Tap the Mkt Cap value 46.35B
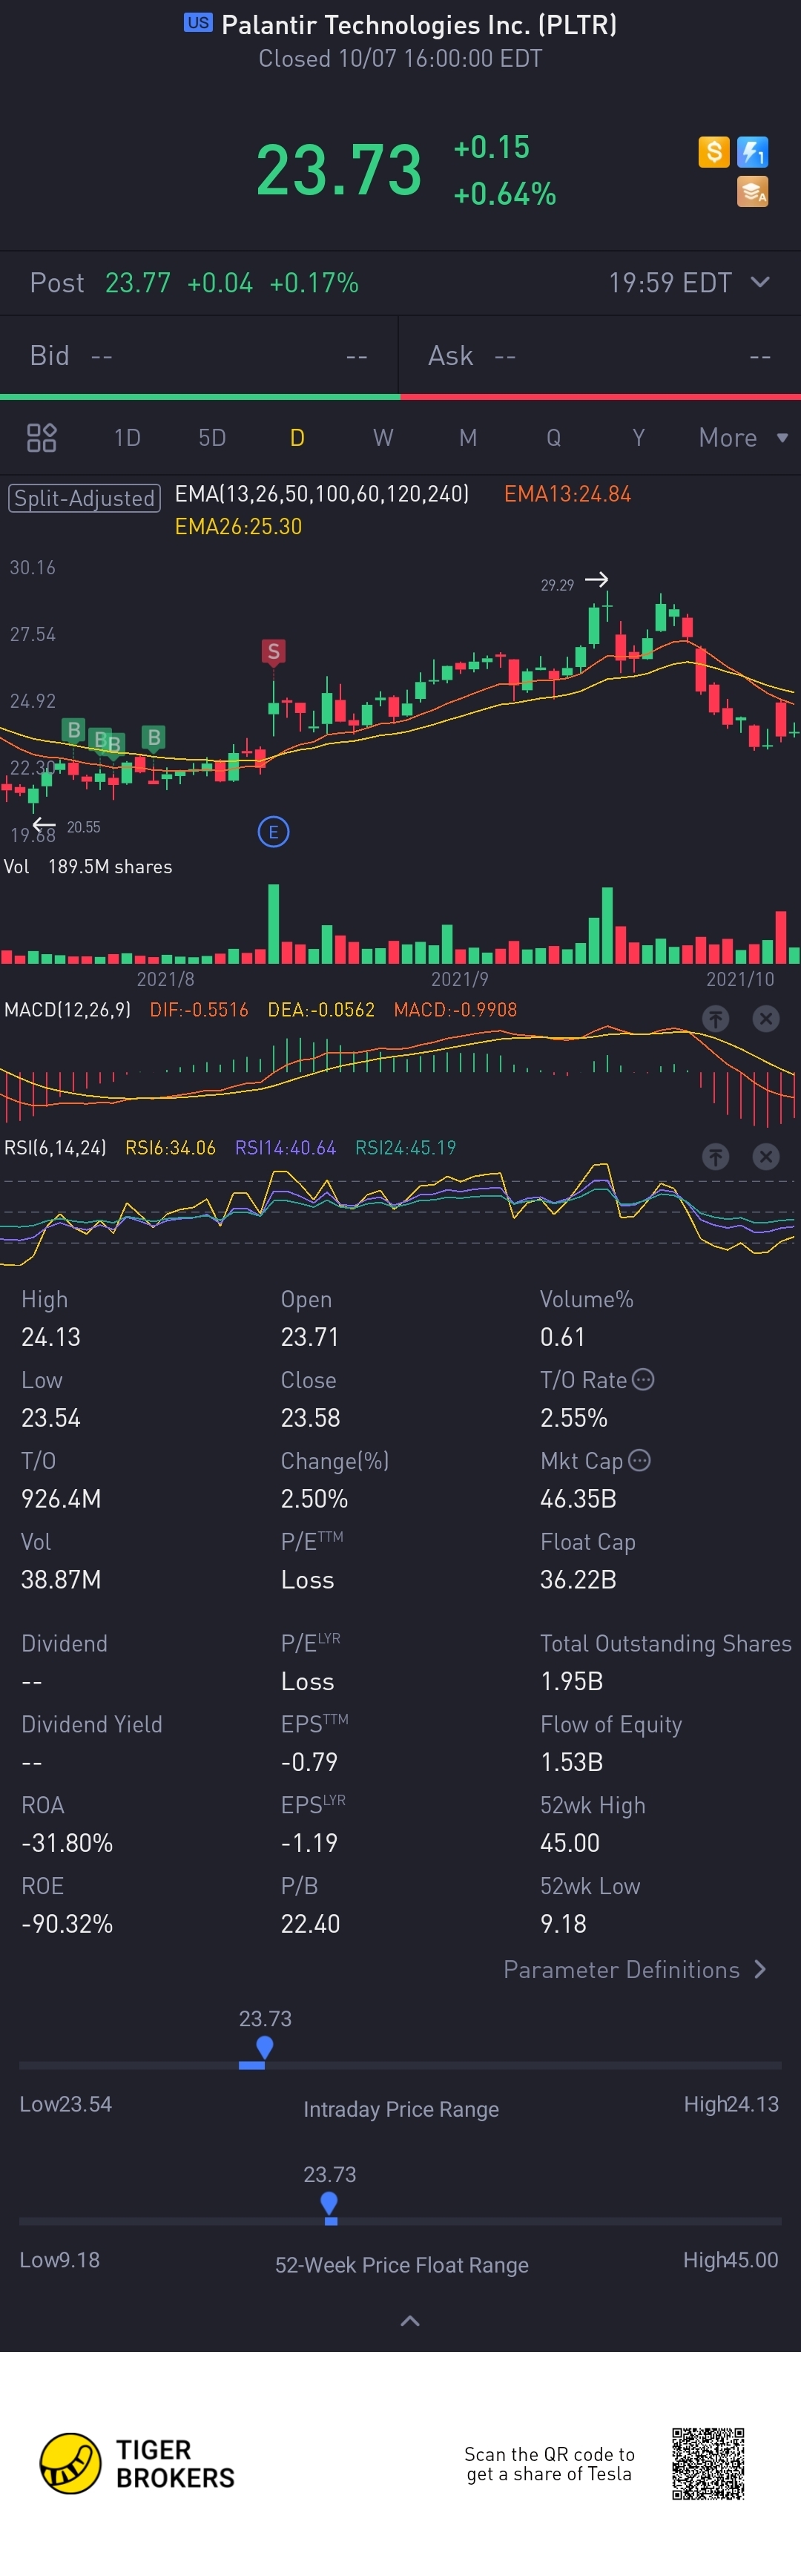The width and height of the screenshot is (801, 2576). point(578,1499)
